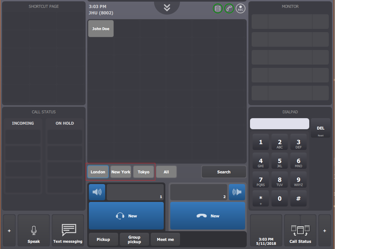This screenshot has width=375, height=249.
Task: Select the London tab
Action: pyautogui.click(x=98, y=172)
